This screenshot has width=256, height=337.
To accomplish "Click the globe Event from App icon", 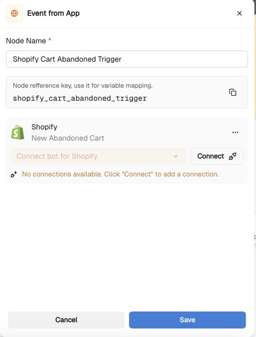I will click(x=14, y=13).
